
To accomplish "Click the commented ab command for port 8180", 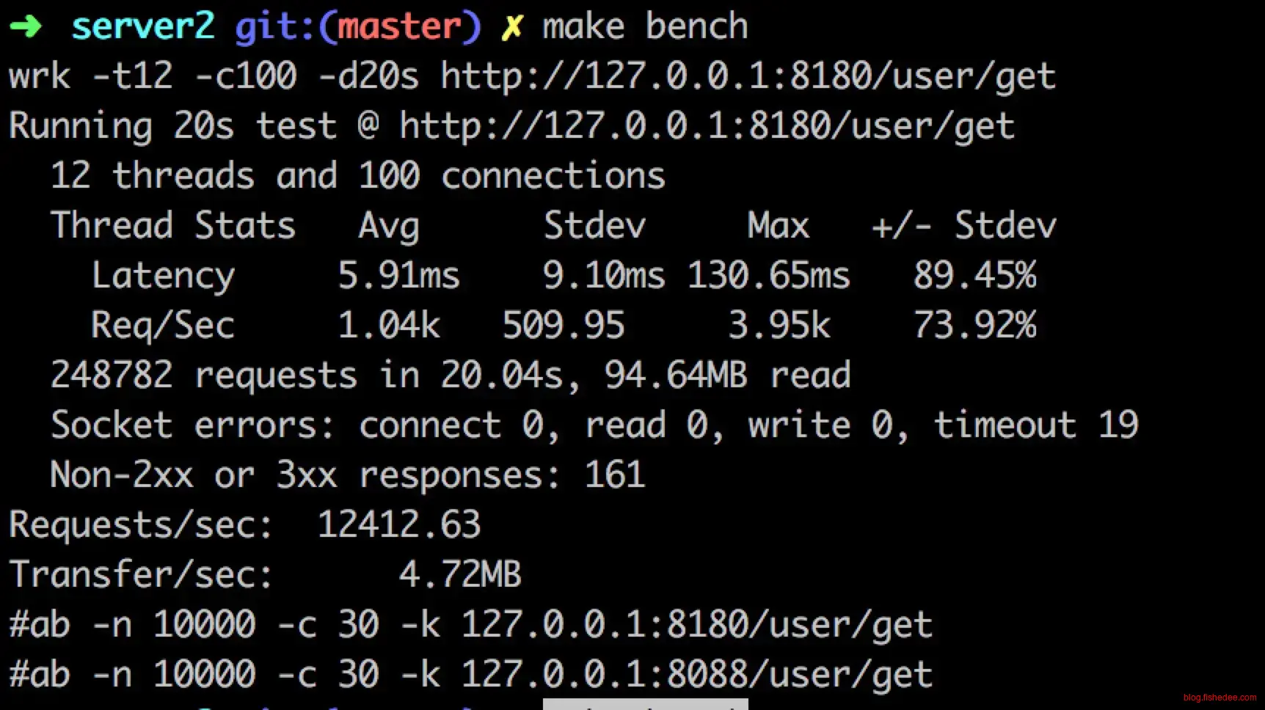I will point(470,624).
